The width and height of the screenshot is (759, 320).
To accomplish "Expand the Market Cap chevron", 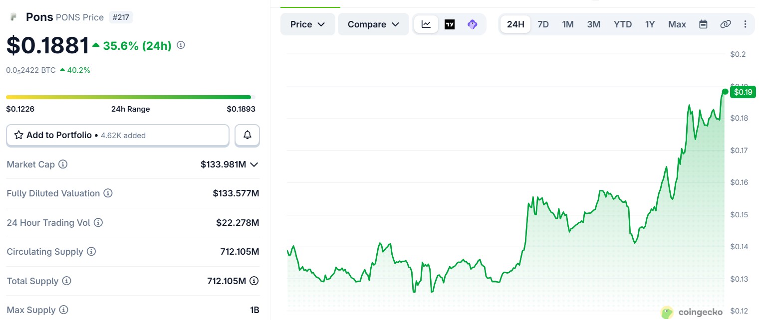I will point(254,164).
